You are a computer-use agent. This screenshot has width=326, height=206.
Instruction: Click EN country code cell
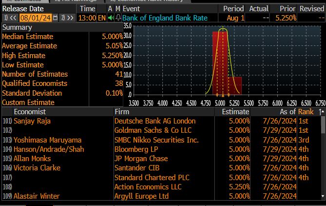[x=102, y=18]
